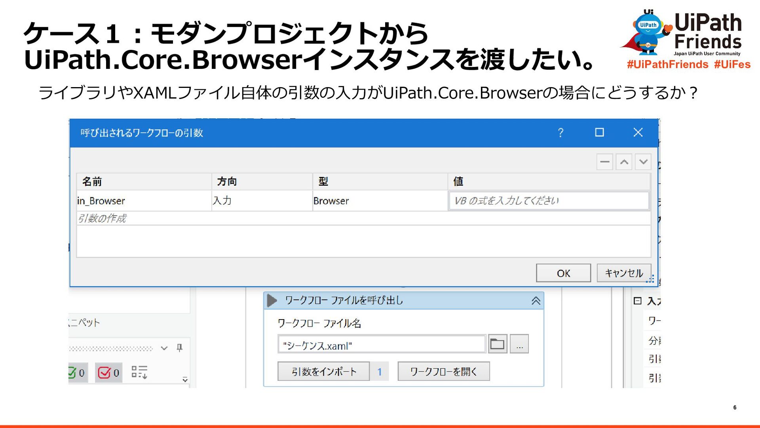Click the 値 column header
Image resolution: width=760 pixels, height=428 pixels.
click(x=549, y=181)
